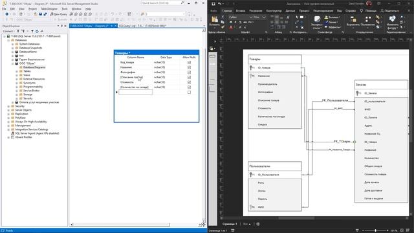
Task: Click Экспресс-стили gallery icon
Action: click(317, 19)
